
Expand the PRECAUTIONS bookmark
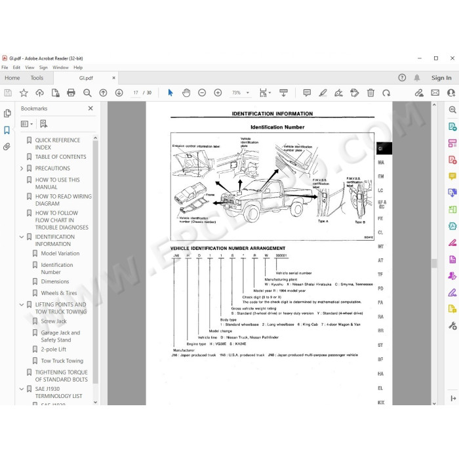pos(22,169)
